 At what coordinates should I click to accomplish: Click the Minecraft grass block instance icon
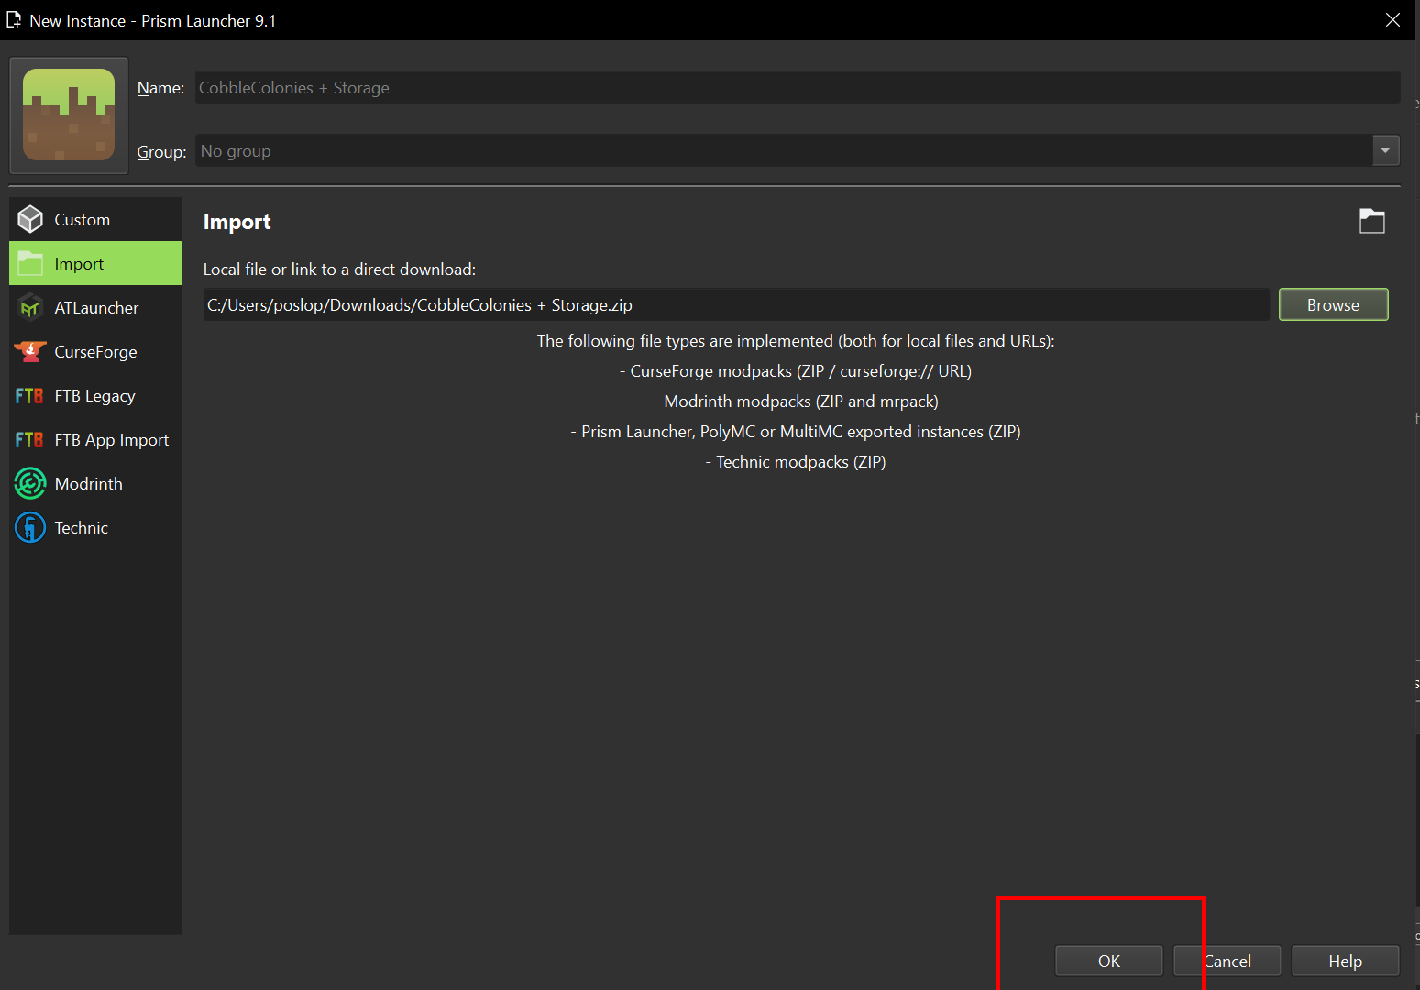(x=69, y=115)
